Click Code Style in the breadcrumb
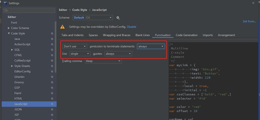260x120 pixels. click(80, 10)
